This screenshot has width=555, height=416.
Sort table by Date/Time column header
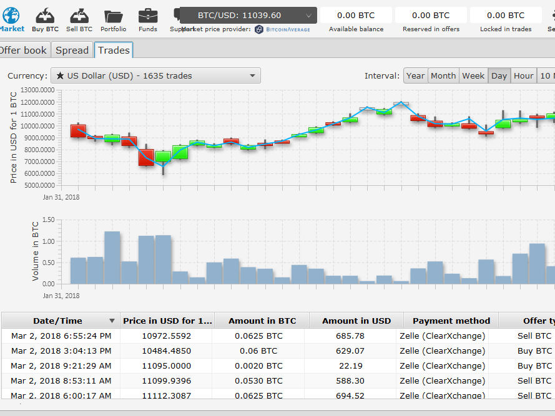[x=61, y=321]
